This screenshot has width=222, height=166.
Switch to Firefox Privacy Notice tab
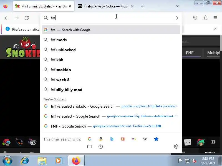click(x=106, y=6)
